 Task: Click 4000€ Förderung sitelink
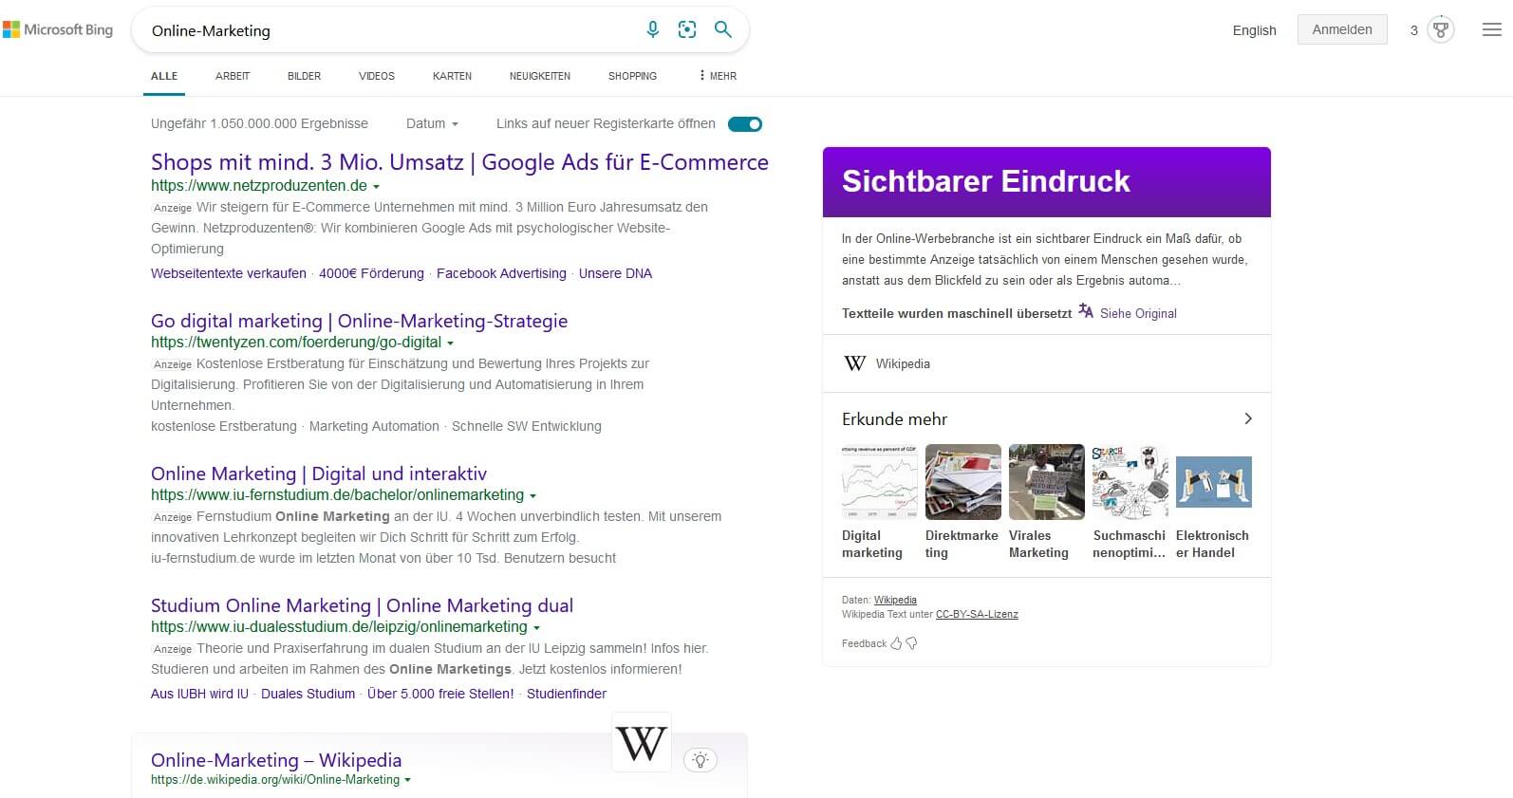[x=371, y=273]
